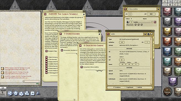Click first goblin placement checkmark
Image resolution: width=181 pixels, height=101 pixels.
136,25
